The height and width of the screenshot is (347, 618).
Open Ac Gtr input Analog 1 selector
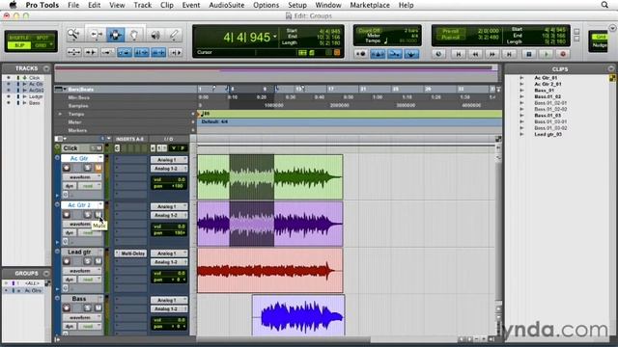(x=169, y=160)
